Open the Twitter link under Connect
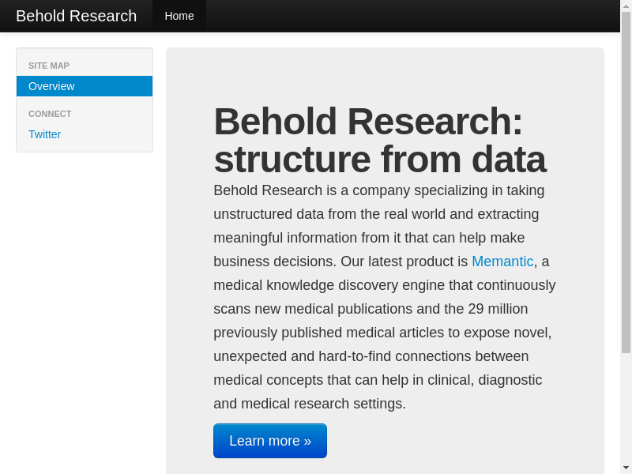Screen dimensions: 632x474 click(x=44, y=134)
